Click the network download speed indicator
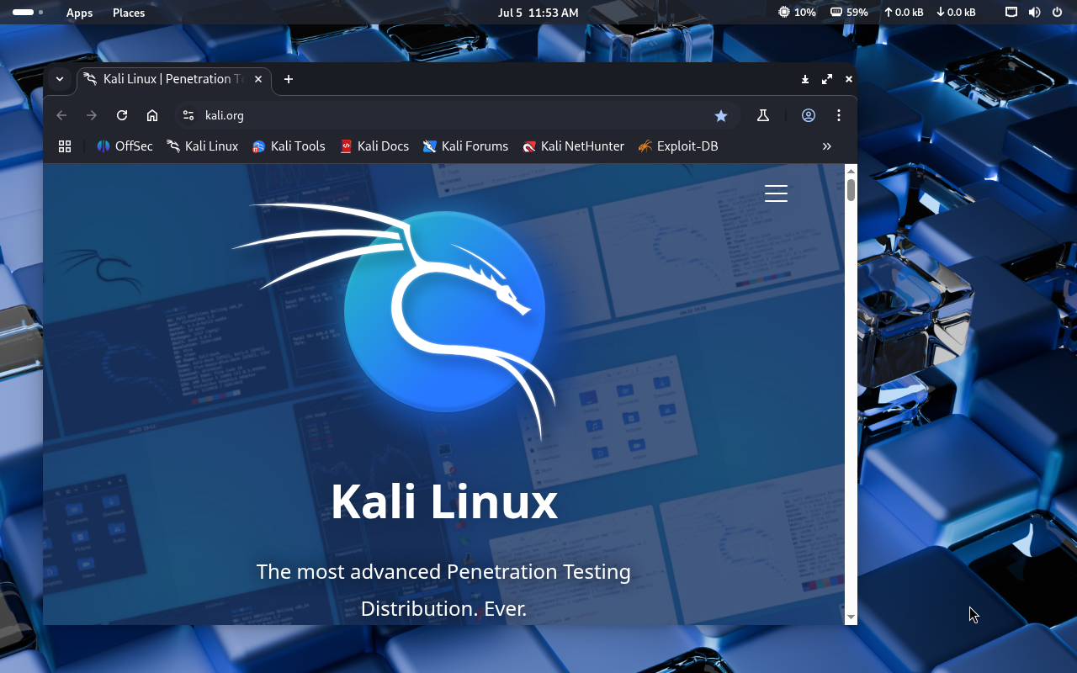 (956, 13)
